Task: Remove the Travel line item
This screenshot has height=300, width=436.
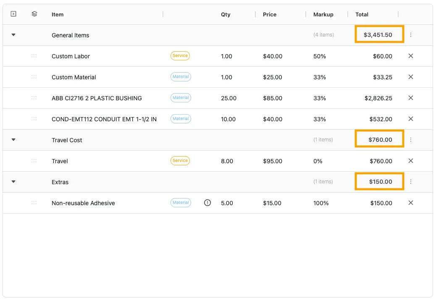Action: (x=410, y=161)
